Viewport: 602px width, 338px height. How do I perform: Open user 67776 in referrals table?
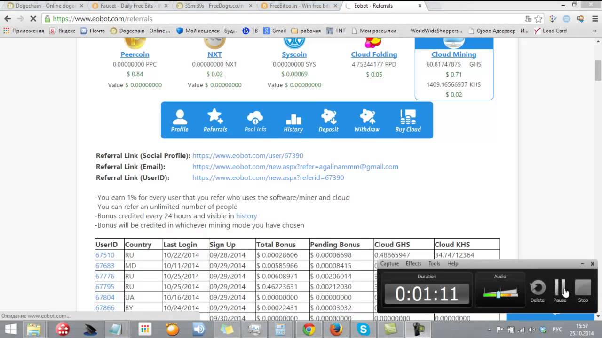pos(105,277)
